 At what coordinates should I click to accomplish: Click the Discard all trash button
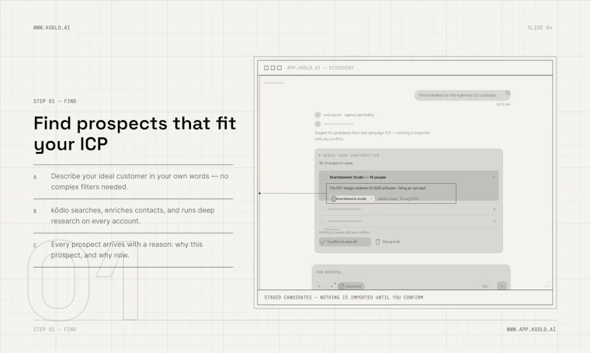[x=387, y=242]
